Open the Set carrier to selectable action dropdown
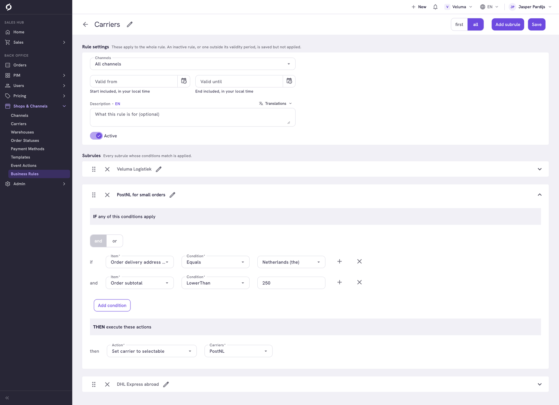 152,351
